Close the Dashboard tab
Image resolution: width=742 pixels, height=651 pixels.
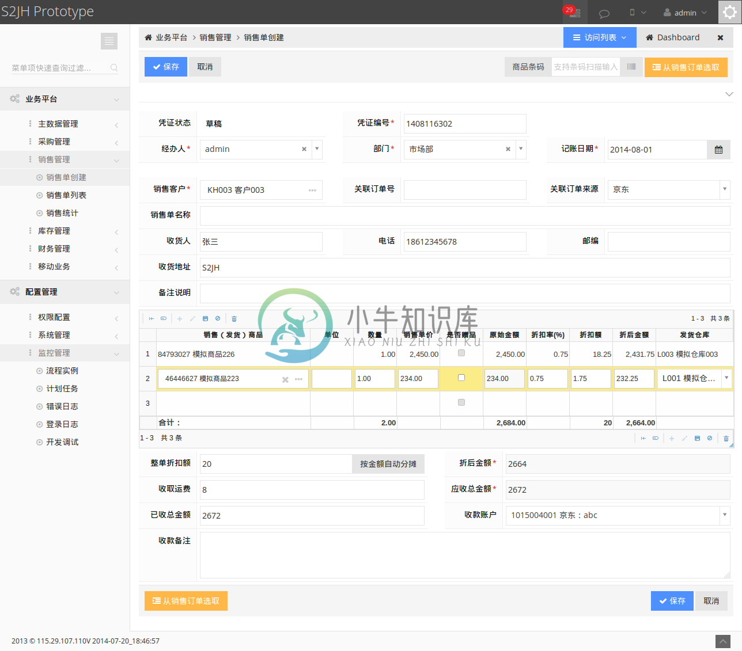(720, 37)
